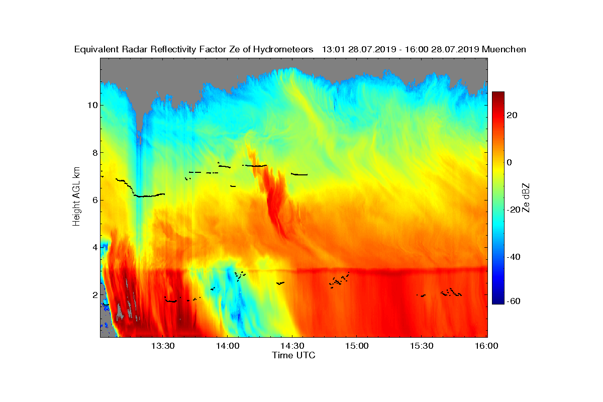This screenshot has height=402, width=603.
Task: Click the '14:30' time tick label
Action: click(292, 346)
